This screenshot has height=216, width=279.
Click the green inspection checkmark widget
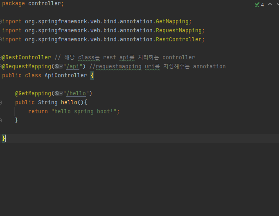[257, 4]
